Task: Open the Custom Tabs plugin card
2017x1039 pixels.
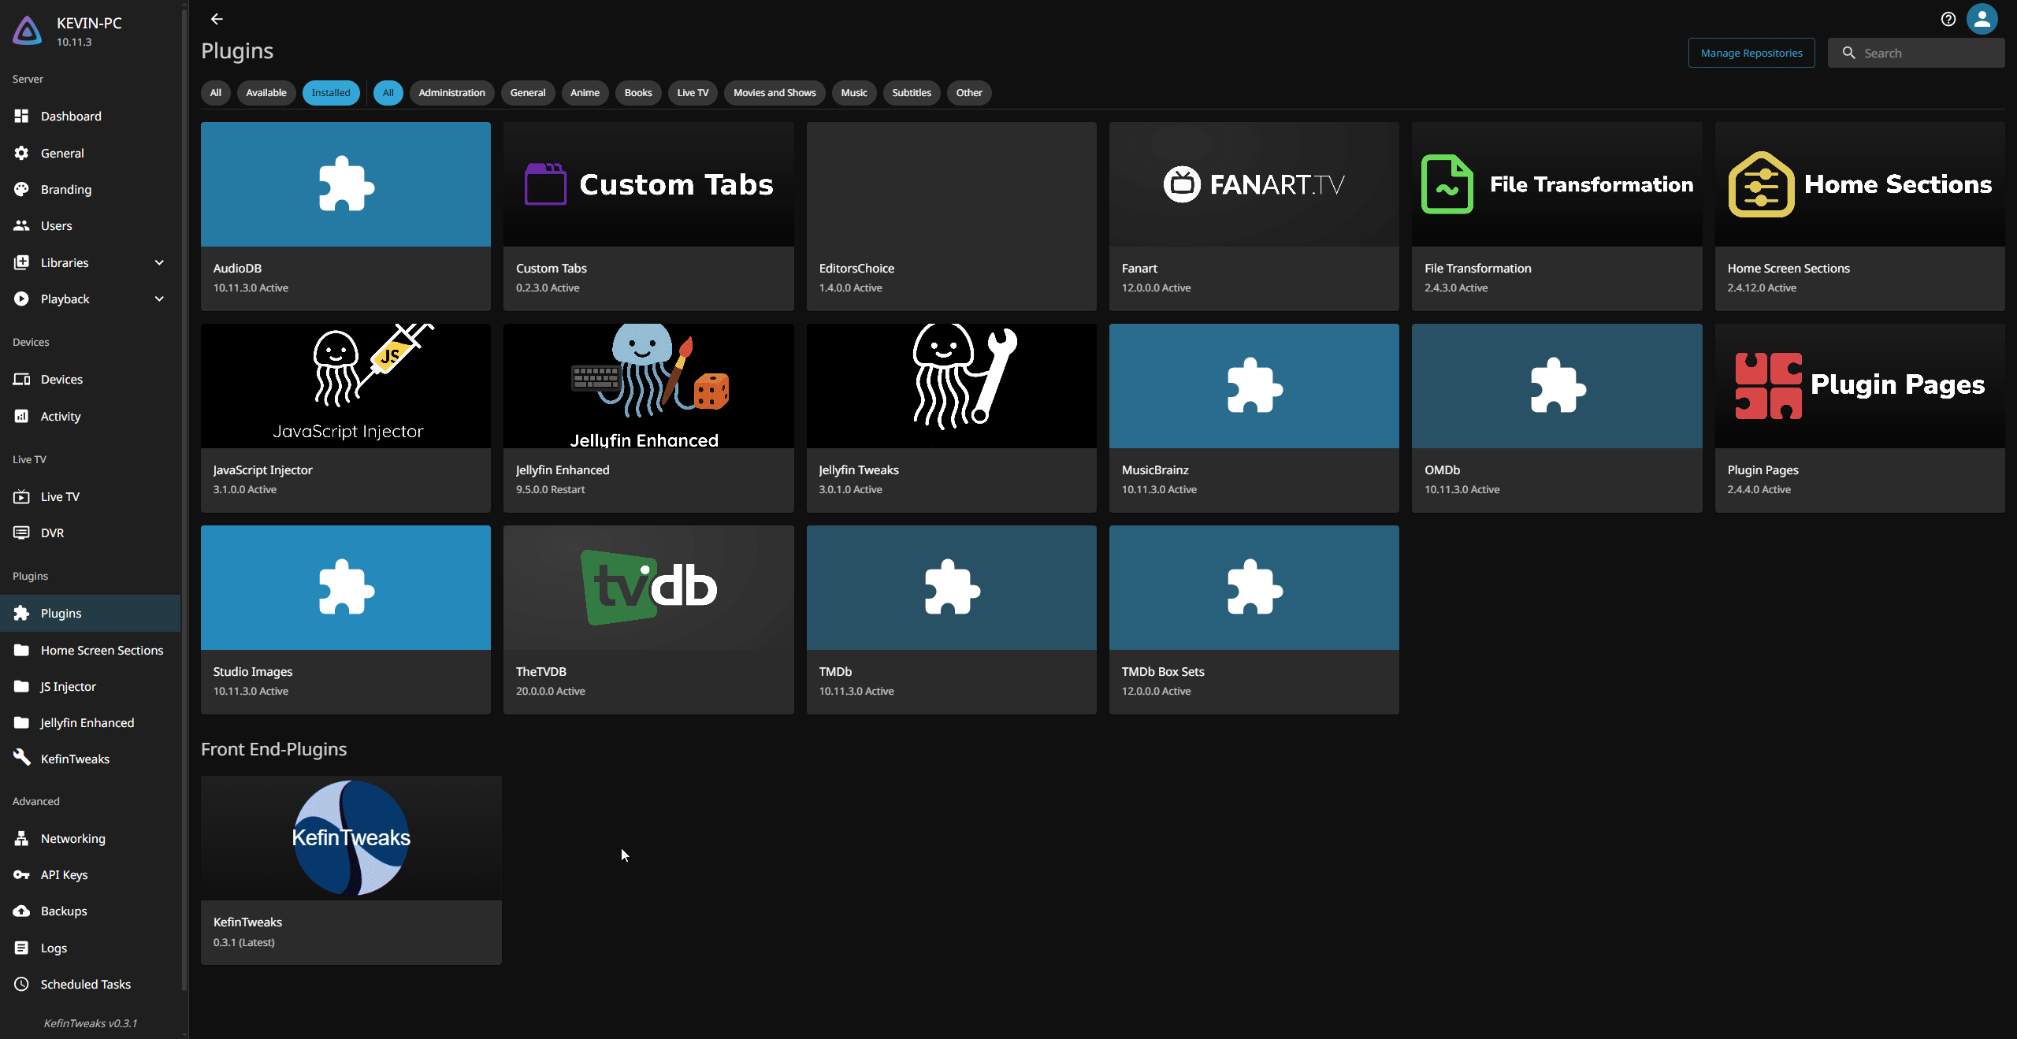Action: pyautogui.click(x=648, y=216)
